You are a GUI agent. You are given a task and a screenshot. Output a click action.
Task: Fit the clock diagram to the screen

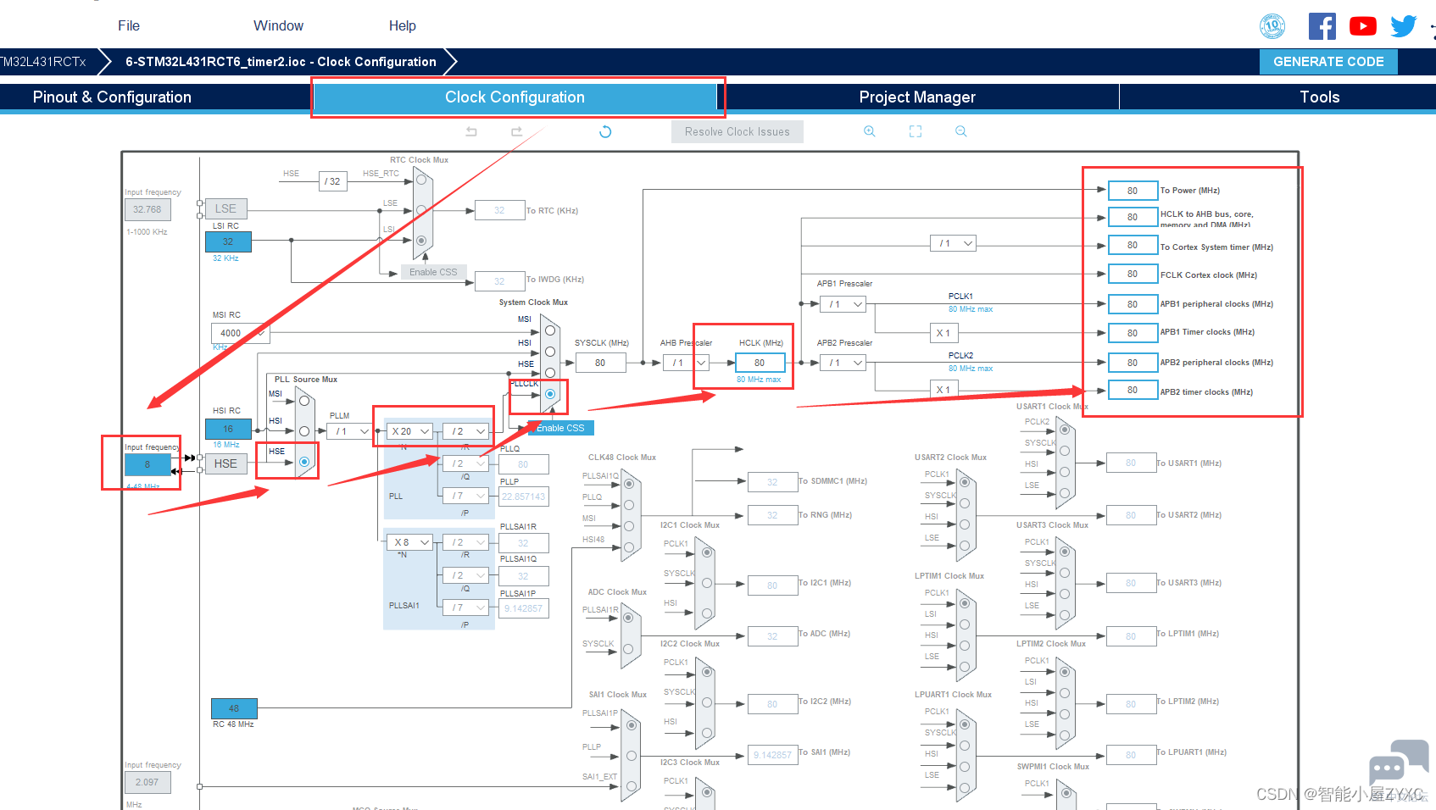coord(916,131)
